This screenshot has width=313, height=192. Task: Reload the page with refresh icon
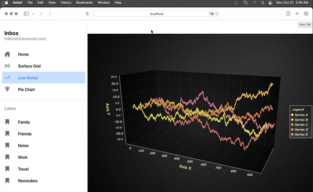[x=217, y=14]
